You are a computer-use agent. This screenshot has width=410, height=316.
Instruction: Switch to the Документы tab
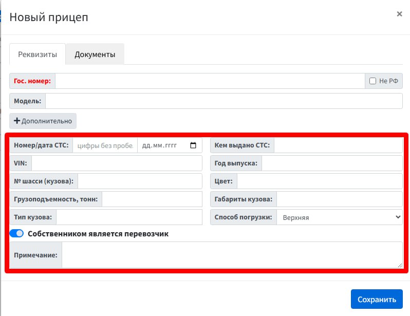click(x=95, y=54)
